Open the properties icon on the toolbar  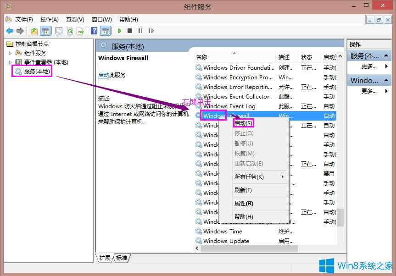(x=58, y=31)
